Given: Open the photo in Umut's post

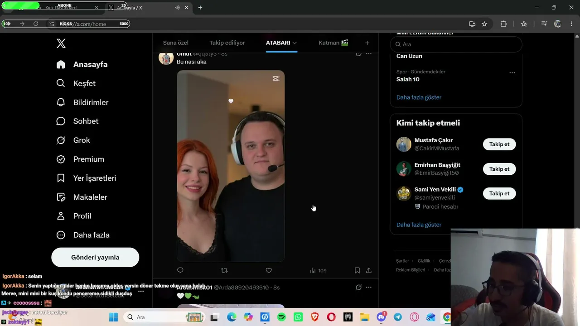Looking at the screenshot, I should 231,166.
